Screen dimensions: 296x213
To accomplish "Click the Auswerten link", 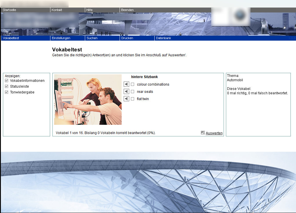I will tap(214, 133).
